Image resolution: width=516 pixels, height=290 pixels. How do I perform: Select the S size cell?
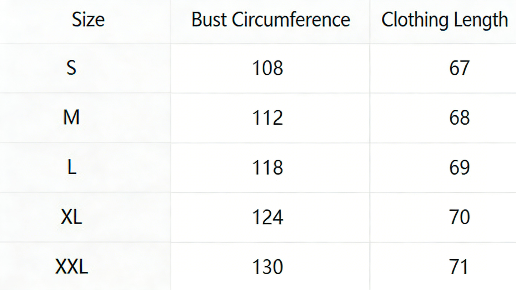71,67
